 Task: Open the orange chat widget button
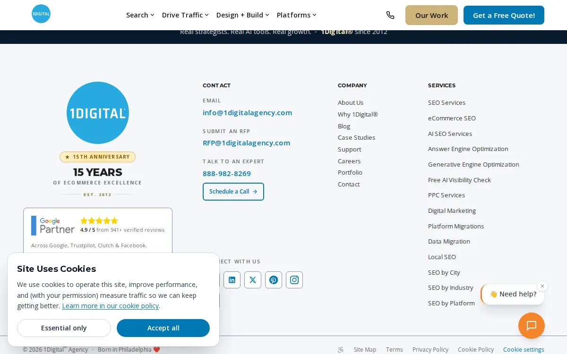pyautogui.click(x=532, y=326)
